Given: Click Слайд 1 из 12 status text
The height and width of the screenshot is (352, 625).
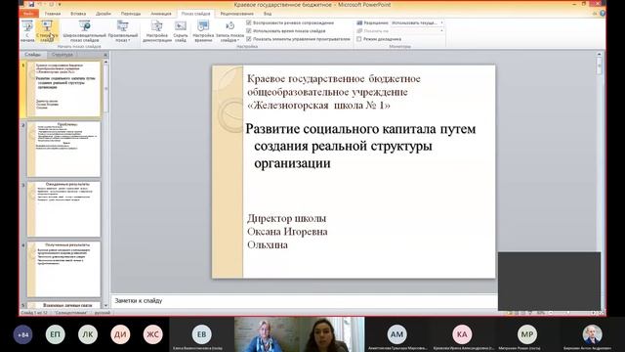Looking at the screenshot, I should click(x=34, y=313).
